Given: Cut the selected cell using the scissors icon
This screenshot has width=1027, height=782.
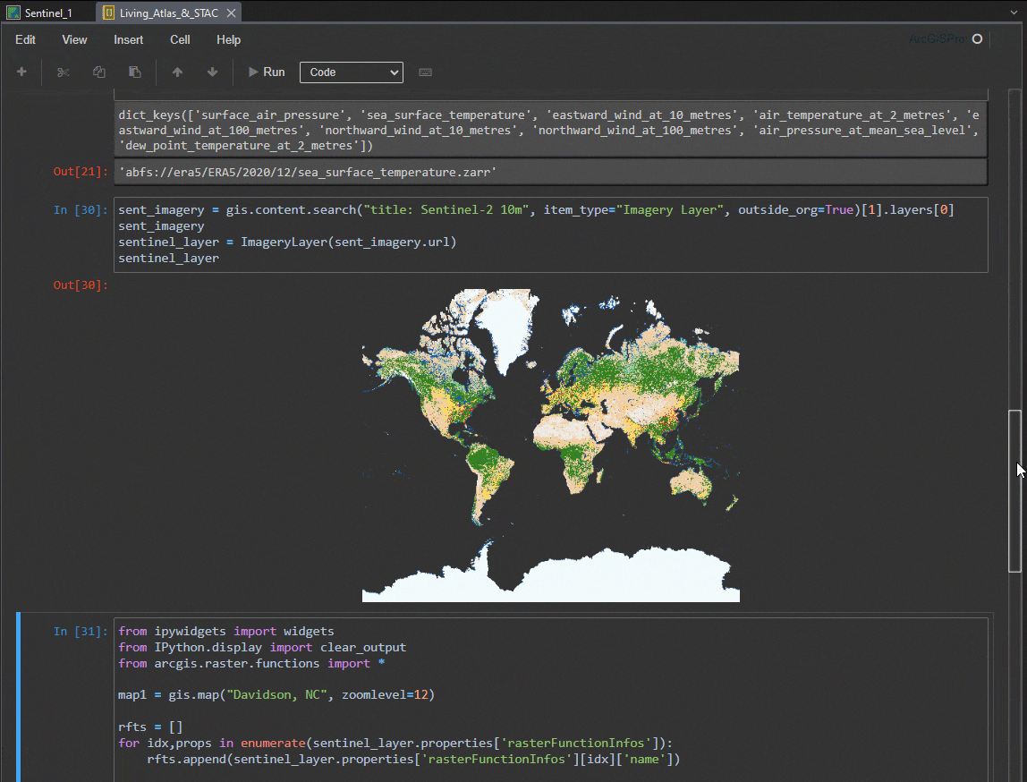Looking at the screenshot, I should coord(63,72).
